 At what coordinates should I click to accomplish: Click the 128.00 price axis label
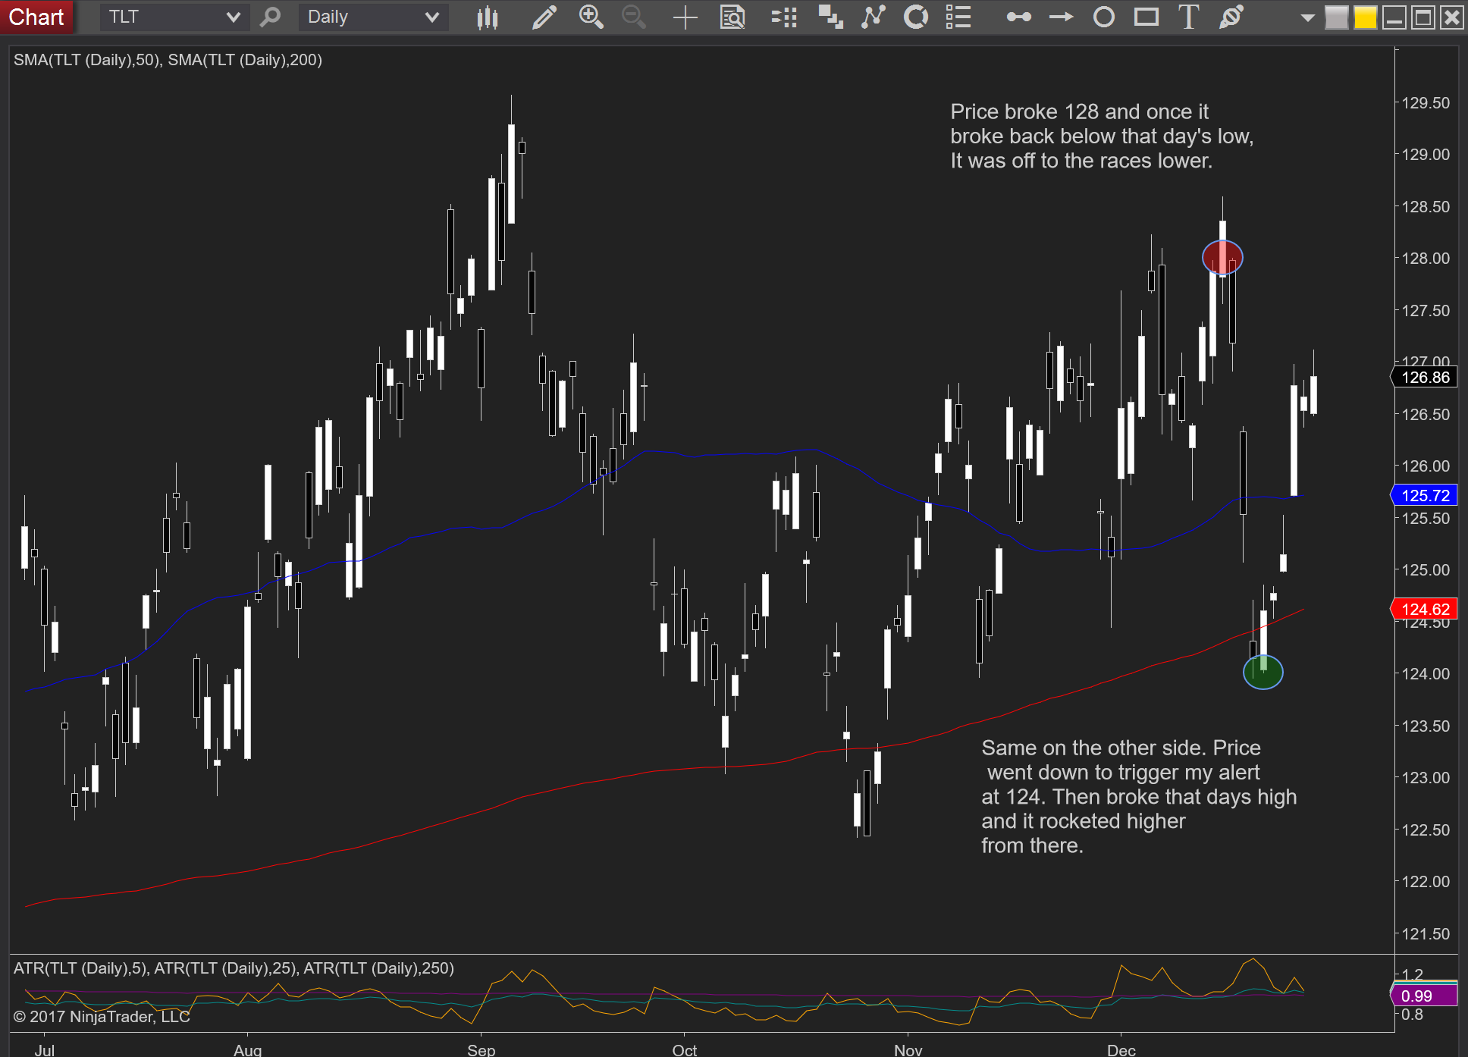coord(1426,259)
